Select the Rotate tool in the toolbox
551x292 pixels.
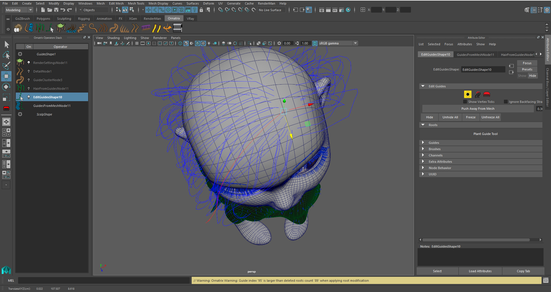pyautogui.click(x=6, y=87)
